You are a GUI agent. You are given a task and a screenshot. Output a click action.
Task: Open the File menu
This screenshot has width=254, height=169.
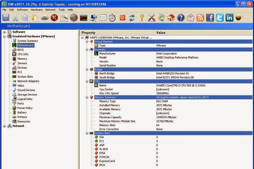[5, 10]
